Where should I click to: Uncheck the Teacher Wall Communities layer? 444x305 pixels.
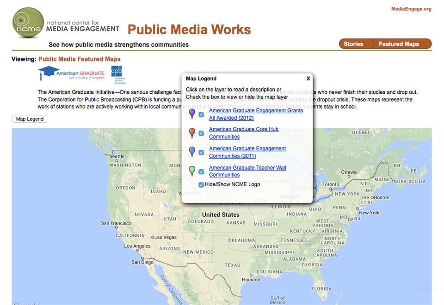click(201, 171)
